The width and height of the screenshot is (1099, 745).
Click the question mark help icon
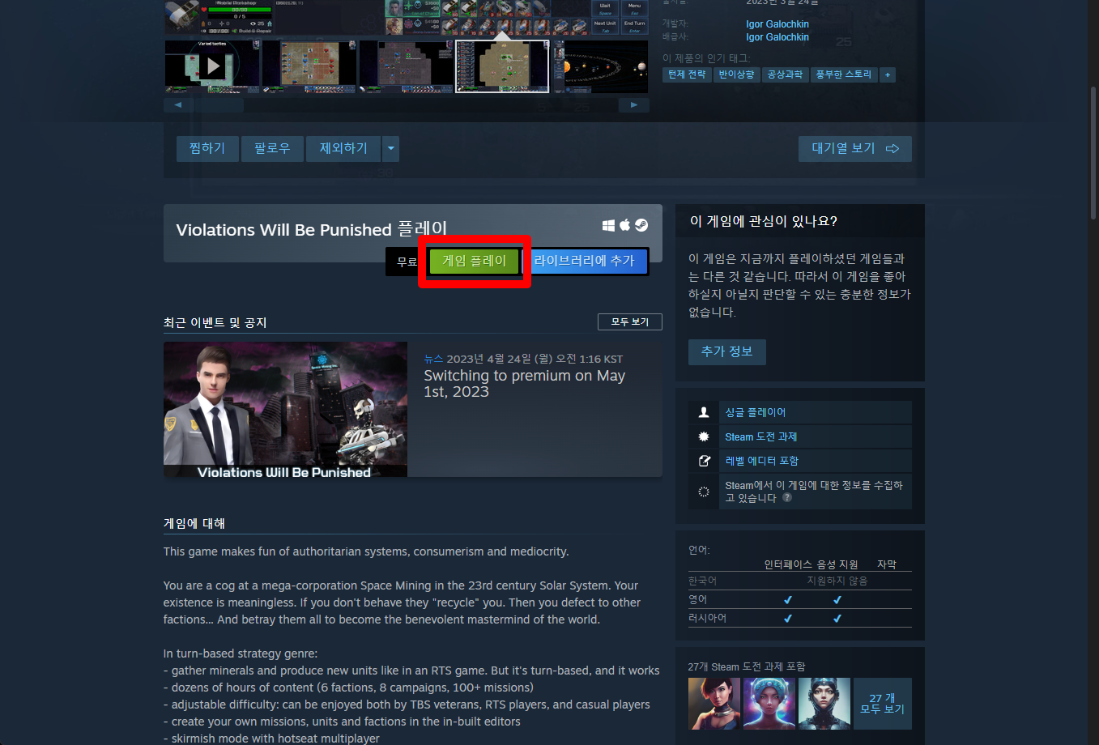787,498
